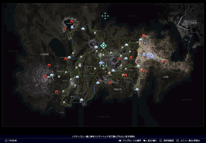Select the northernmost red dungeon icon in Leide
The width and height of the screenshot is (206, 143).
click(144, 35)
